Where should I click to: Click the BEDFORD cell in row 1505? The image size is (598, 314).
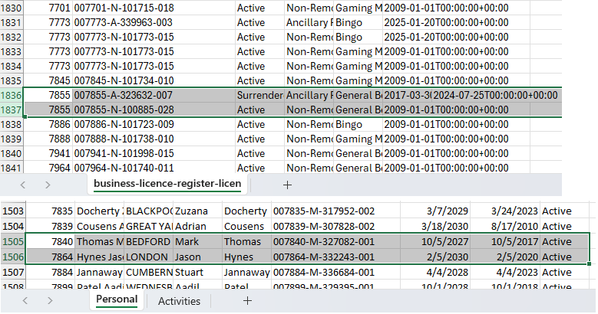tap(148, 241)
